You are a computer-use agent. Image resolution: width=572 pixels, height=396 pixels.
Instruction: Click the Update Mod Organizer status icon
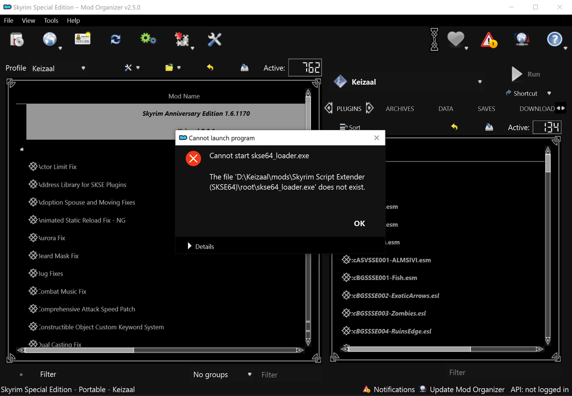click(423, 389)
